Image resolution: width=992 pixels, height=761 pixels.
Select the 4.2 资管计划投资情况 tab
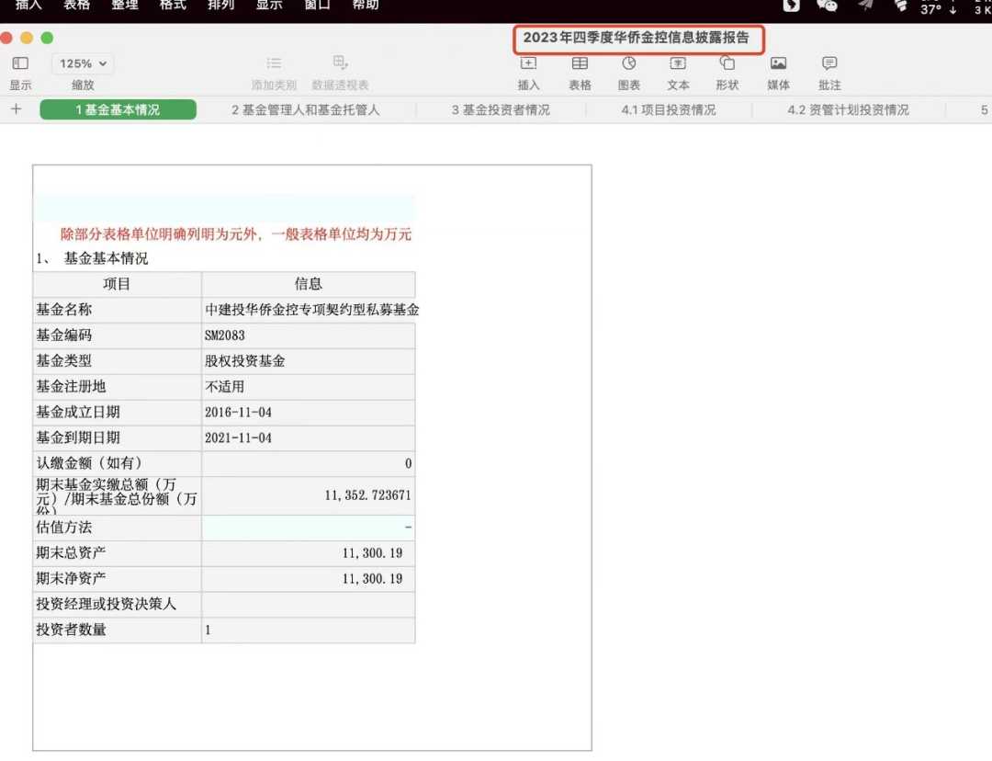pyautogui.click(x=848, y=110)
